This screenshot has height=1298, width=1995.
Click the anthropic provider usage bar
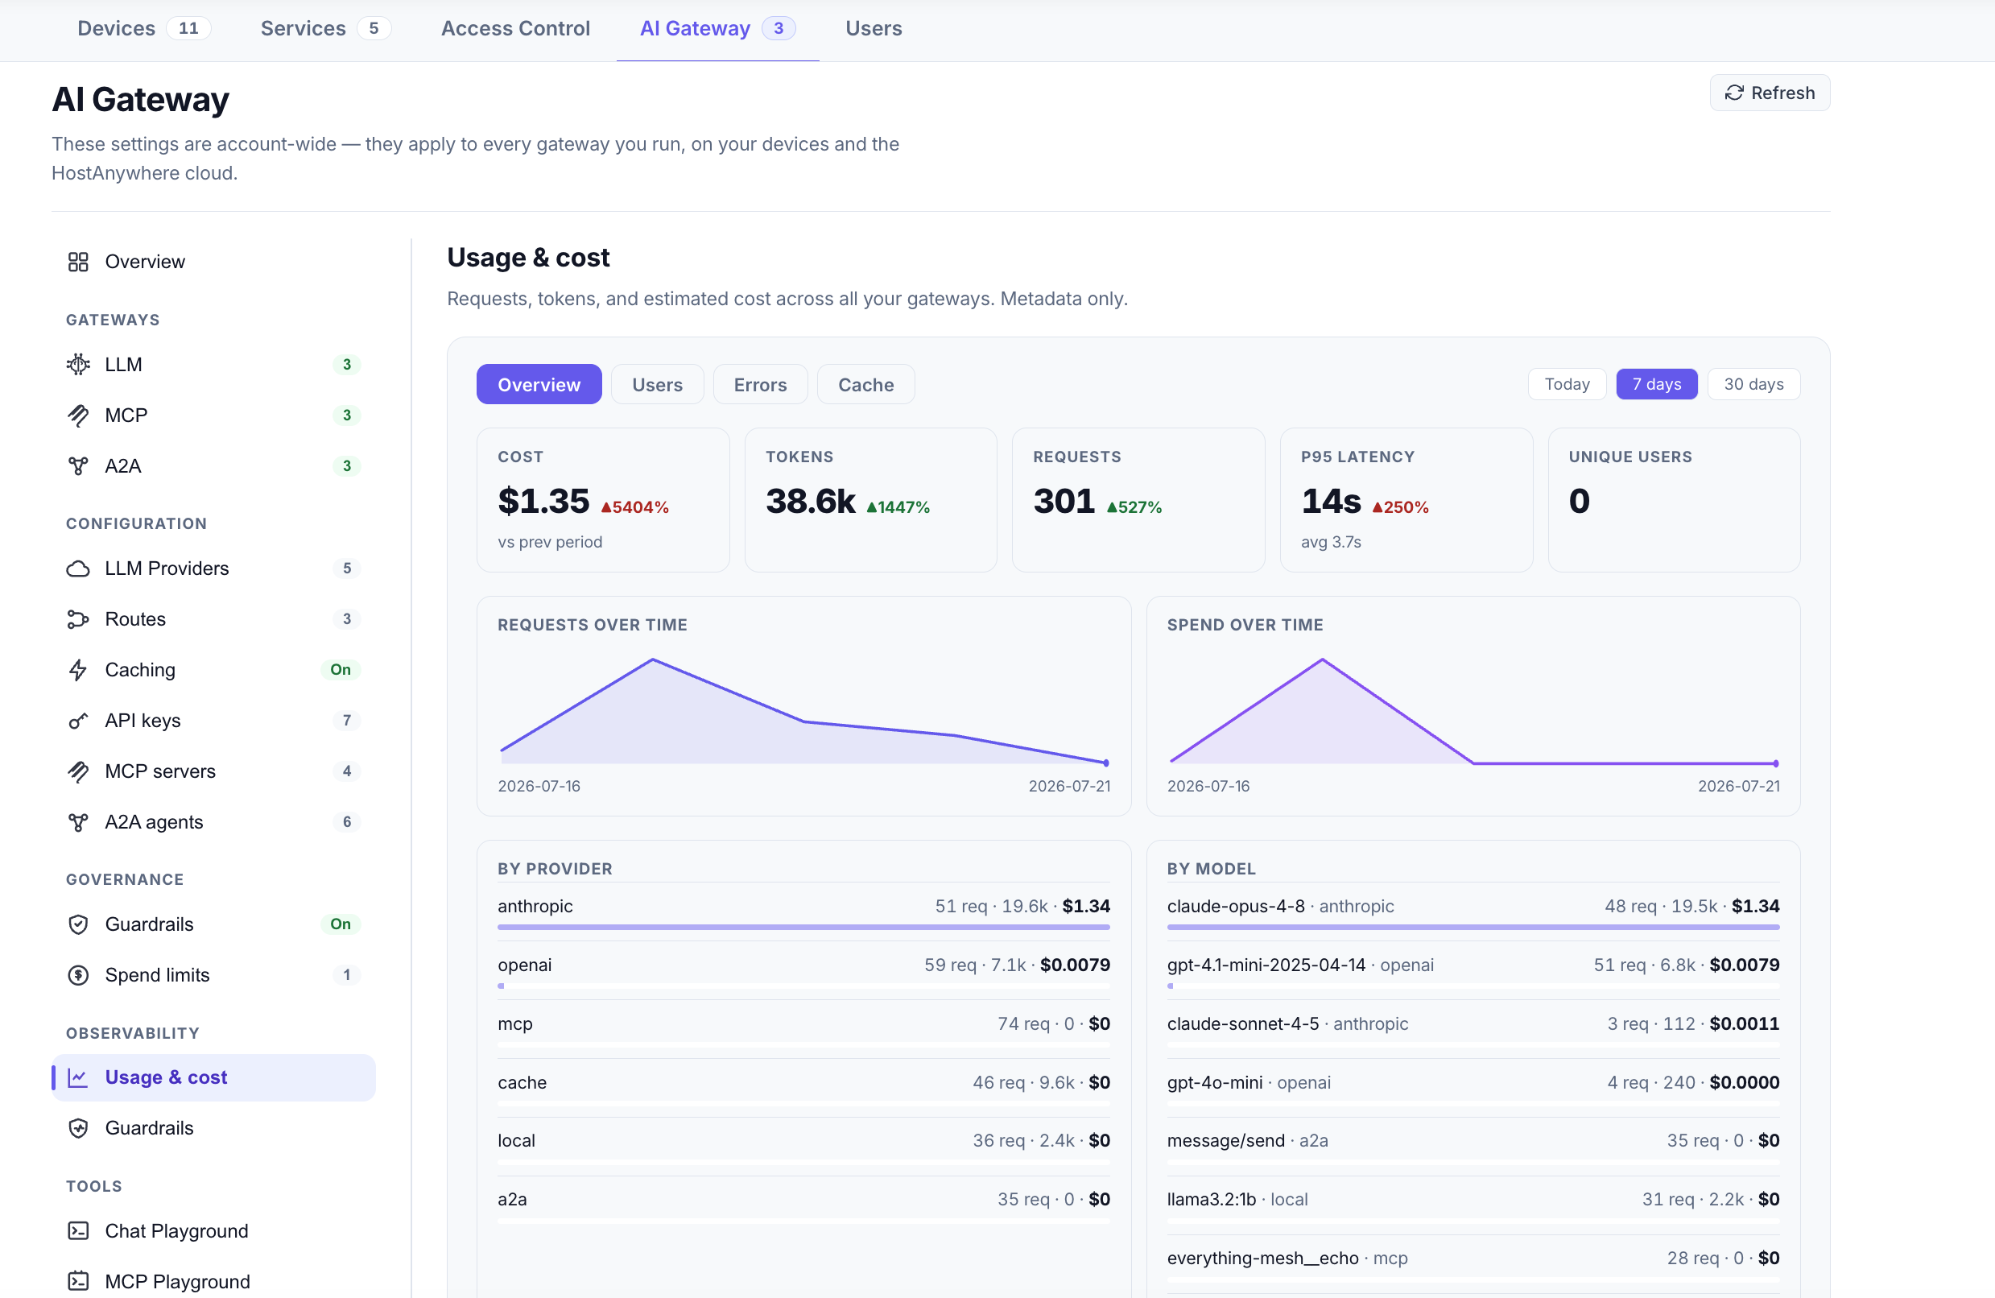coord(803,928)
